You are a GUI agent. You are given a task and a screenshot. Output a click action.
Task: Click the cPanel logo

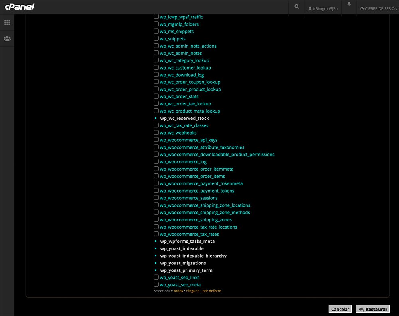point(20,7)
